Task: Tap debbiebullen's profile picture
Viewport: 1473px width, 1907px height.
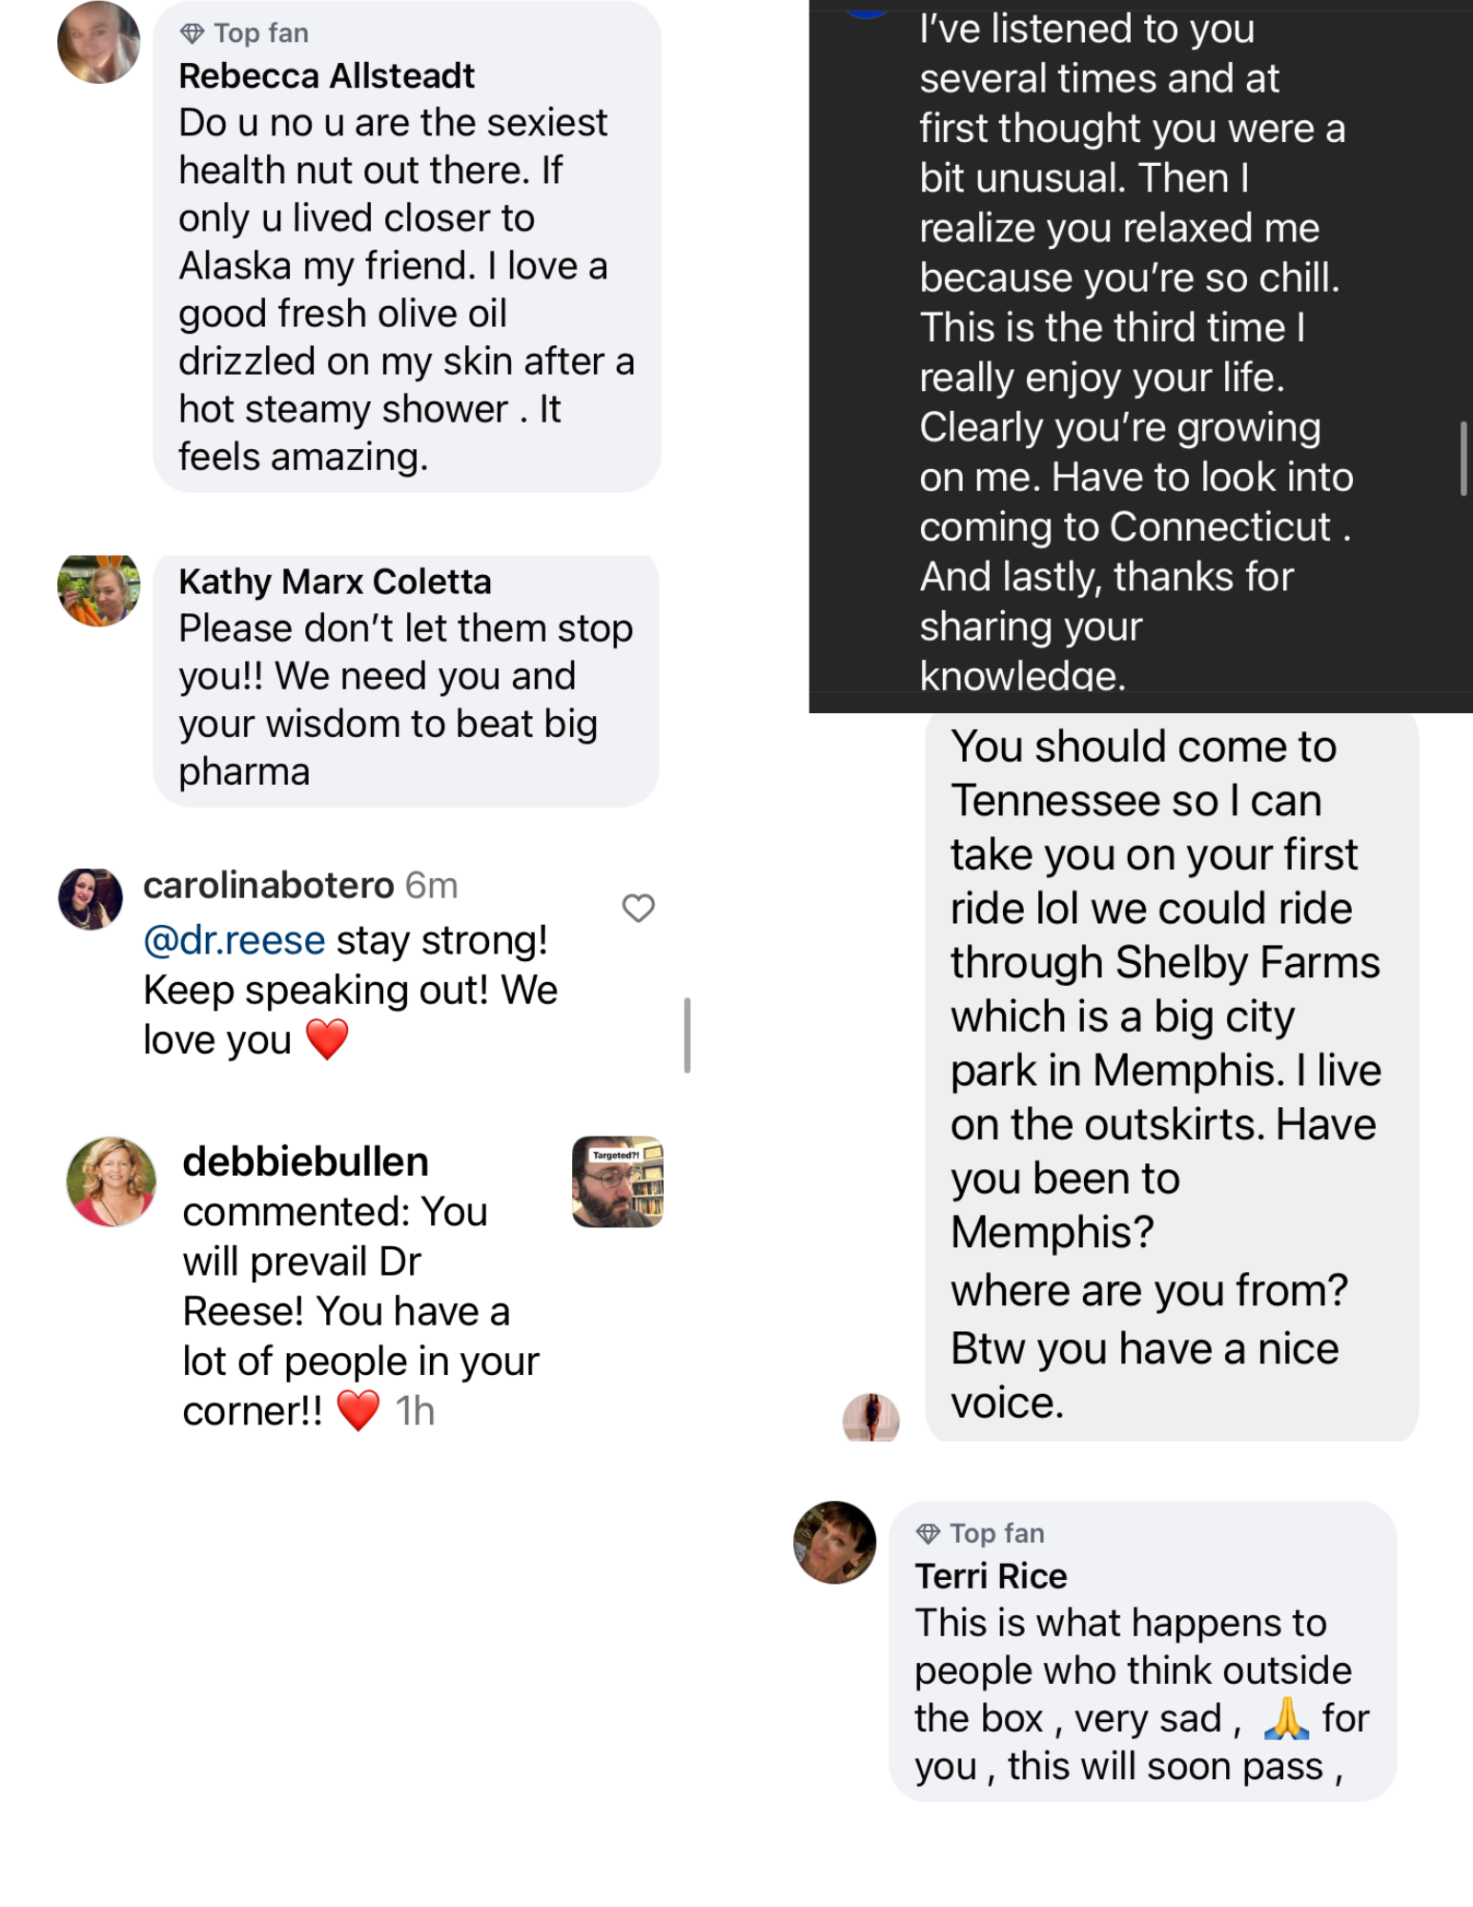Action: tap(112, 1180)
